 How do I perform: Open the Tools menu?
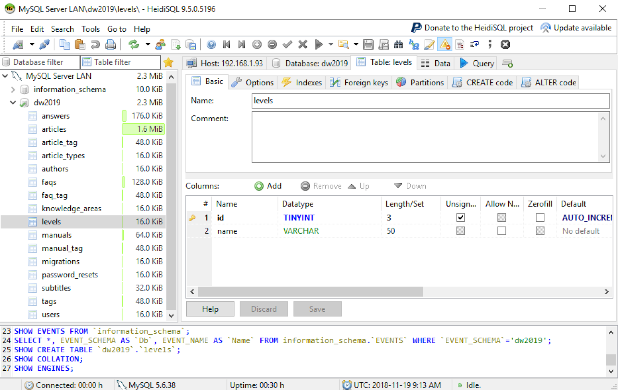pyautogui.click(x=90, y=29)
